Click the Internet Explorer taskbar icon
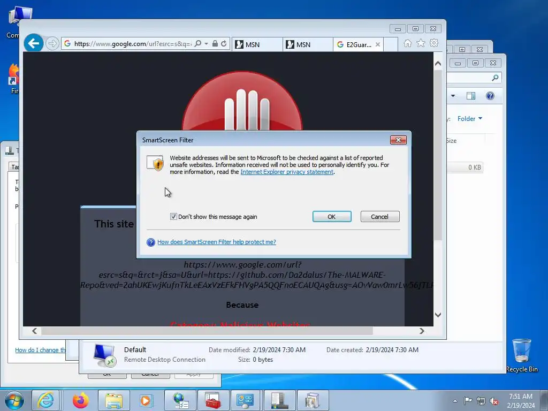548x411 pixels. coord(46,400)
